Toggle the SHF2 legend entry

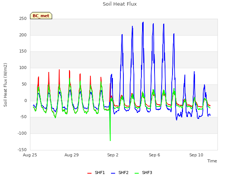click(x=120, y=172)
